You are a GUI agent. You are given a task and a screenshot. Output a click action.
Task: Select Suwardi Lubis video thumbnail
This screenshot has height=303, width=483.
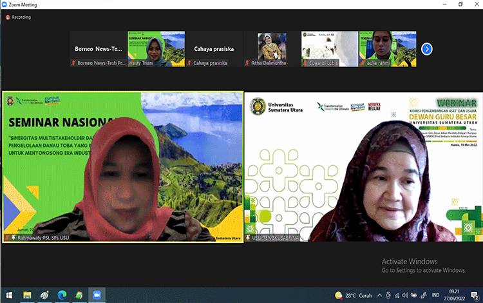[330, 49]
